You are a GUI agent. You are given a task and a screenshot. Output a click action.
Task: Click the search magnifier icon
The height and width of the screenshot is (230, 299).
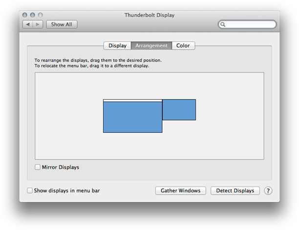(x=222, y=24)
